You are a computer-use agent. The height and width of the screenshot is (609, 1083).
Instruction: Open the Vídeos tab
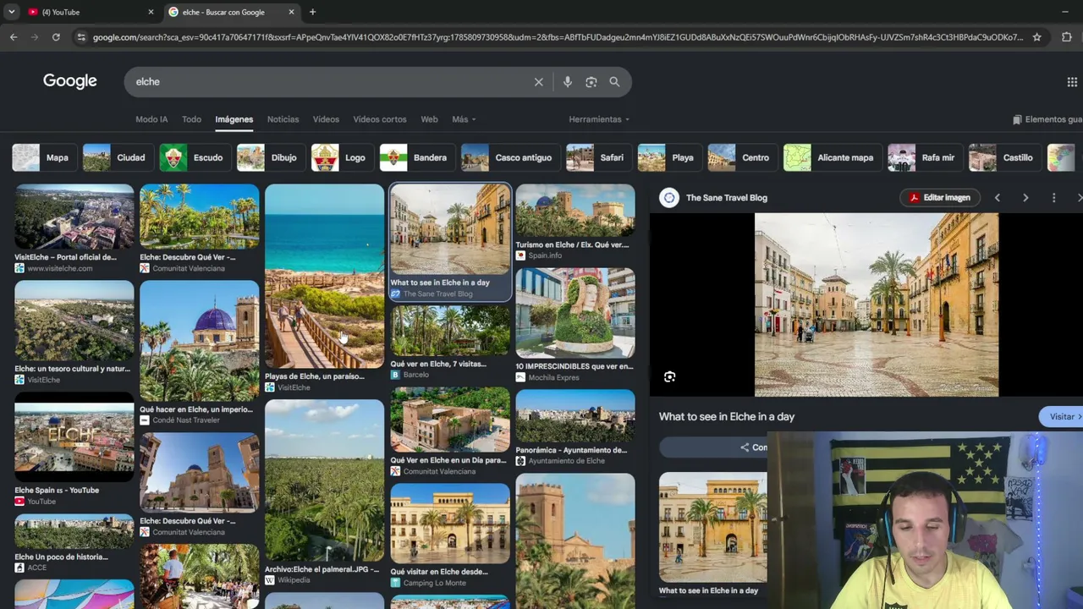pyautogui.click(x=326, y=119)
